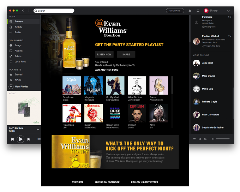The height and width of the screenshot is (192, 240).
Task: Adjust the volume slider
Action: coord(223,139)
